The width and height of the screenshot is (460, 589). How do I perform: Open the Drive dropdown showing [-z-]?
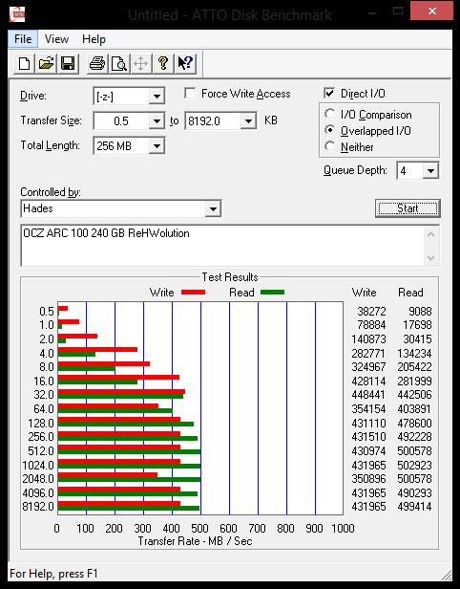[157, 97]
